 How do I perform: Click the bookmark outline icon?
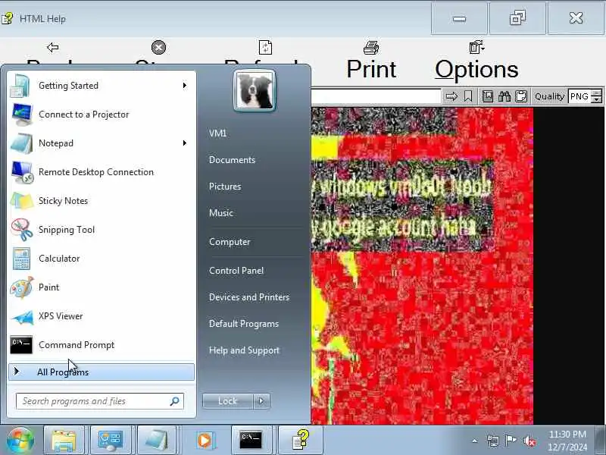(468, 96)
